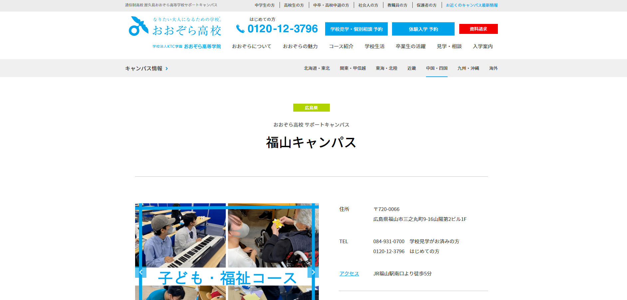Click chevron next to キャンパス情報
The image size is (627, 300).
tap(167, 68)
